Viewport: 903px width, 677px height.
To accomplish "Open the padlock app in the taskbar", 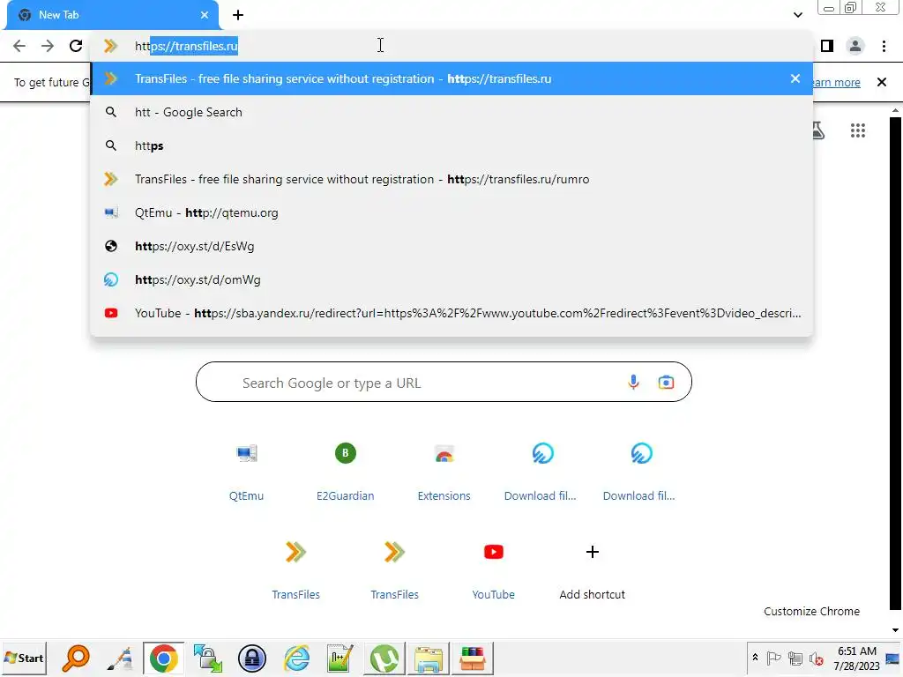I will (251, 658).
